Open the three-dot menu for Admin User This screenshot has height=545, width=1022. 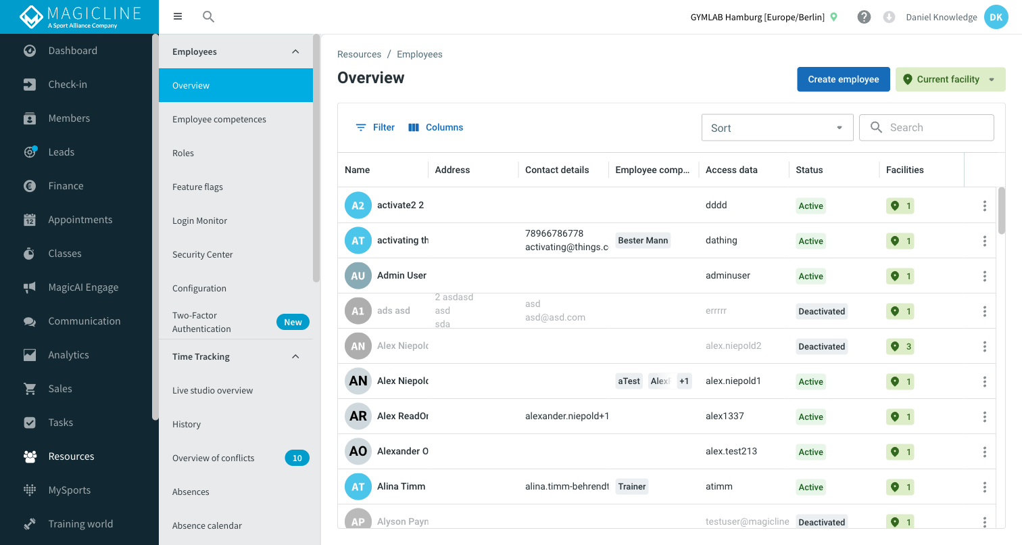[x=985, y=276]
